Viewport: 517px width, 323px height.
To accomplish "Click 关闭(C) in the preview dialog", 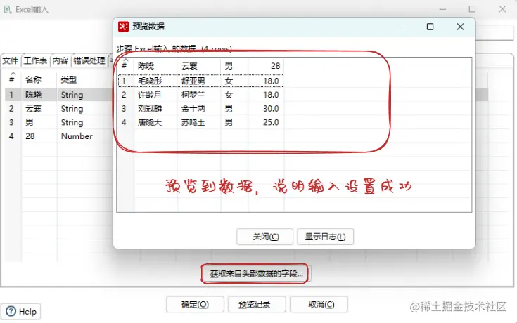I will 265,237.
